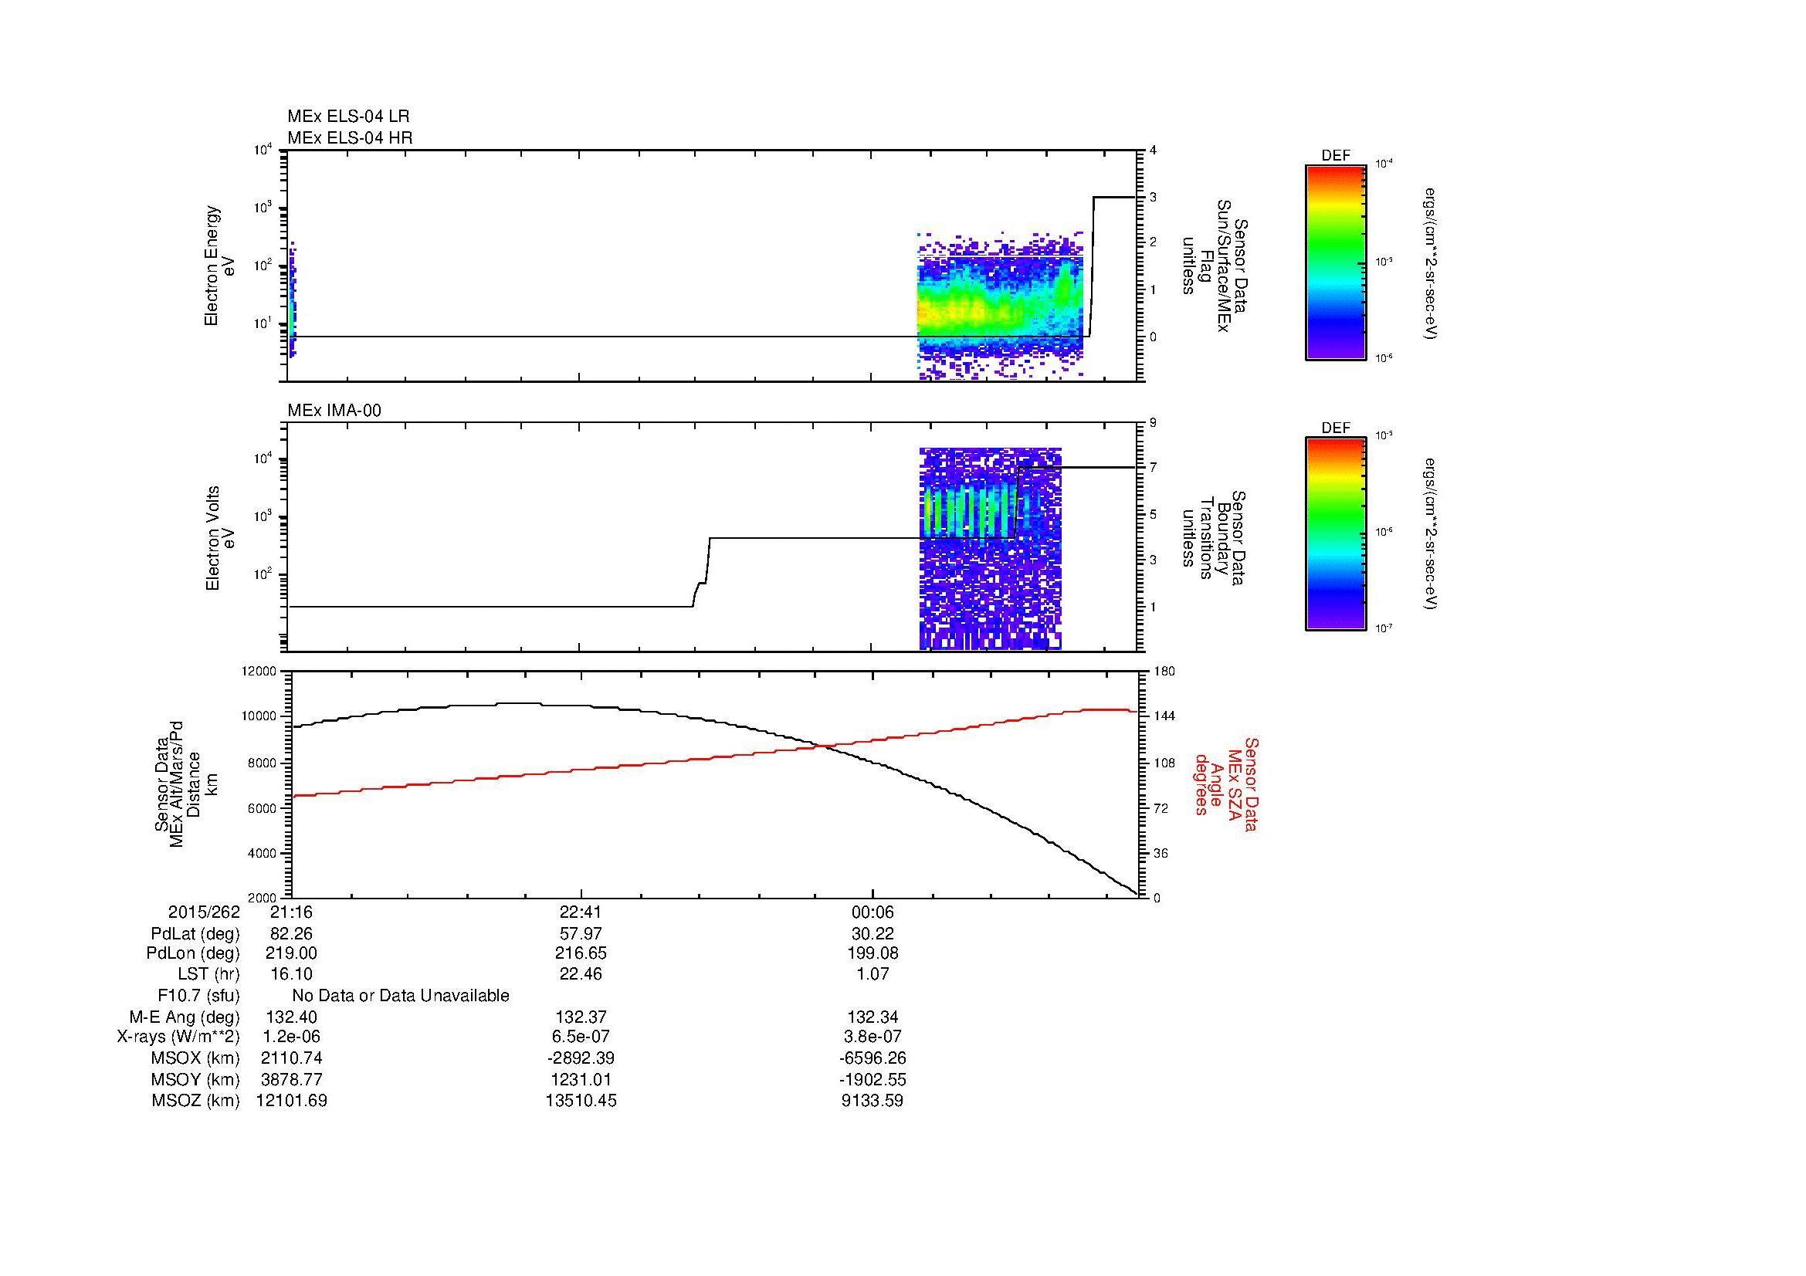Click the '10000' altitude axis tick
The height and width of the screenshot is (1276, 1806).
click(x=259, y=716)
